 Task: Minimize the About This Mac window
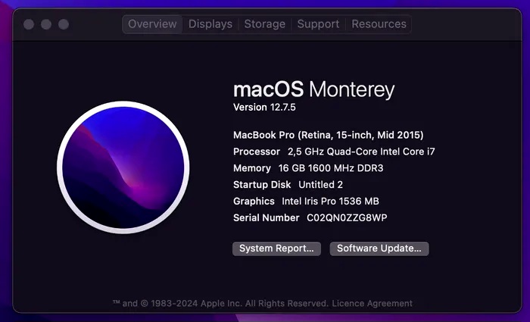[46, 24]
